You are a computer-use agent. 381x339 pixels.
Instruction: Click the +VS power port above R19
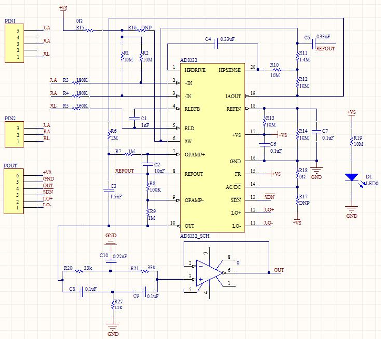(352, 112)
